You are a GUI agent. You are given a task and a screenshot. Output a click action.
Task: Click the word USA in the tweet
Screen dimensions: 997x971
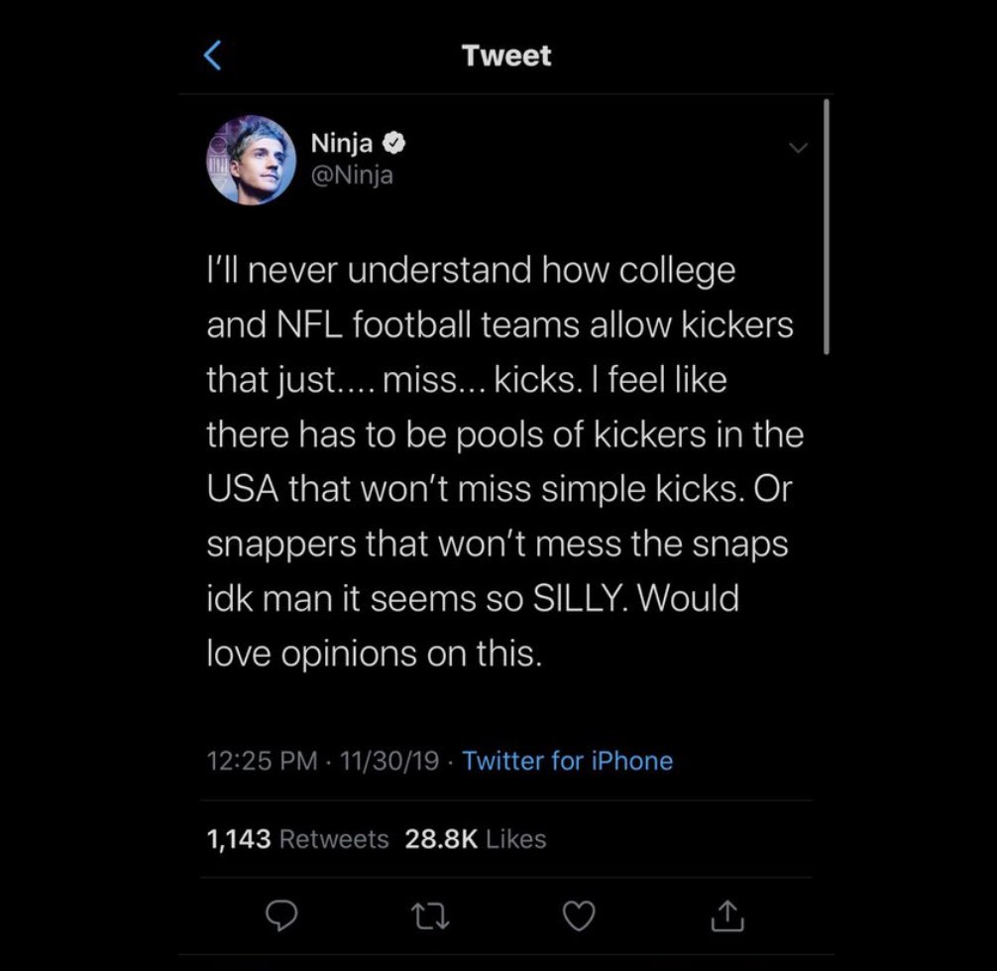point(243,490)
